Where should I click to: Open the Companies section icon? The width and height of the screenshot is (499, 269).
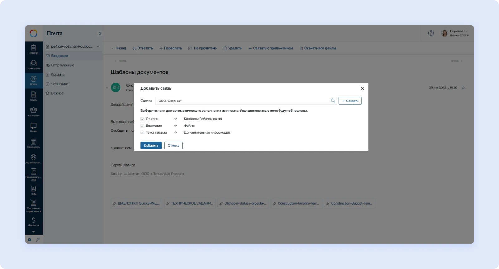point(33,112)
